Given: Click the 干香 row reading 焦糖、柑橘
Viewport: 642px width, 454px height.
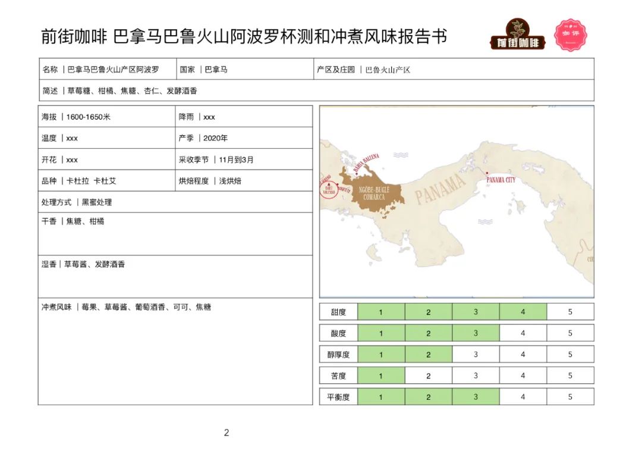Looking at the screenshot, I should (x=175, y=234).
